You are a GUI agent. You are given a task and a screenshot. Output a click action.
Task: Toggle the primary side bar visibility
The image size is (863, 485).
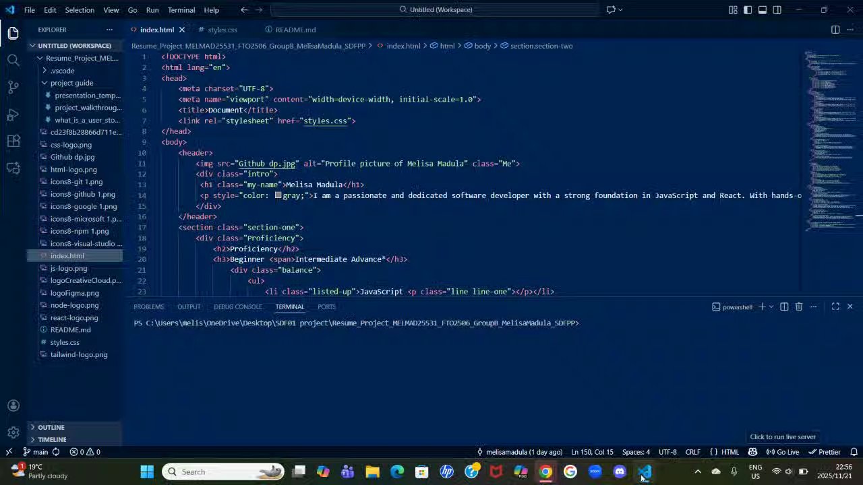[748, 9]
